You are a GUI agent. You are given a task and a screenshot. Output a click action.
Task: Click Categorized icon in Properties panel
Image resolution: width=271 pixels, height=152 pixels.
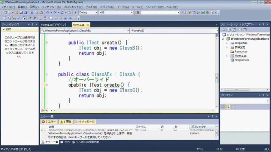[x=223, y=107]
